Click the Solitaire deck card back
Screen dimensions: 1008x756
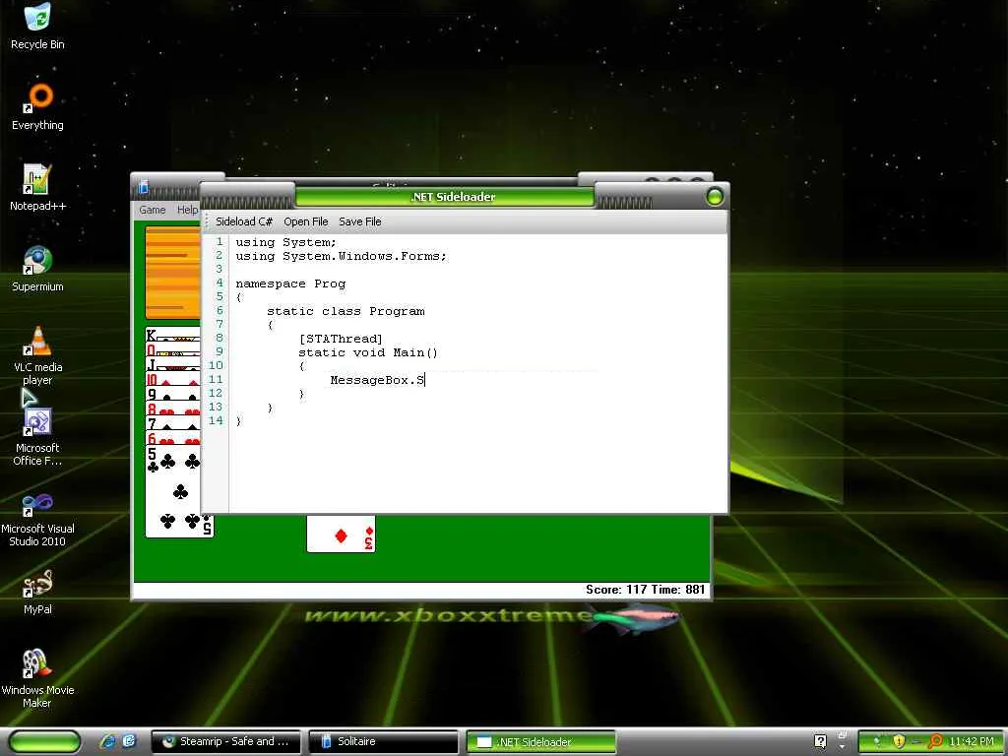tap(172, 273)
